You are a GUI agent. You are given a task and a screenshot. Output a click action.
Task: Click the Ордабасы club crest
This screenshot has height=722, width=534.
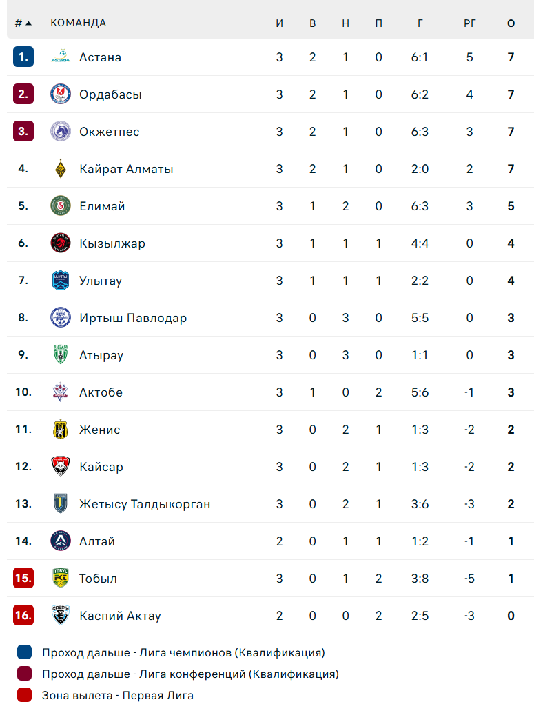61,94
